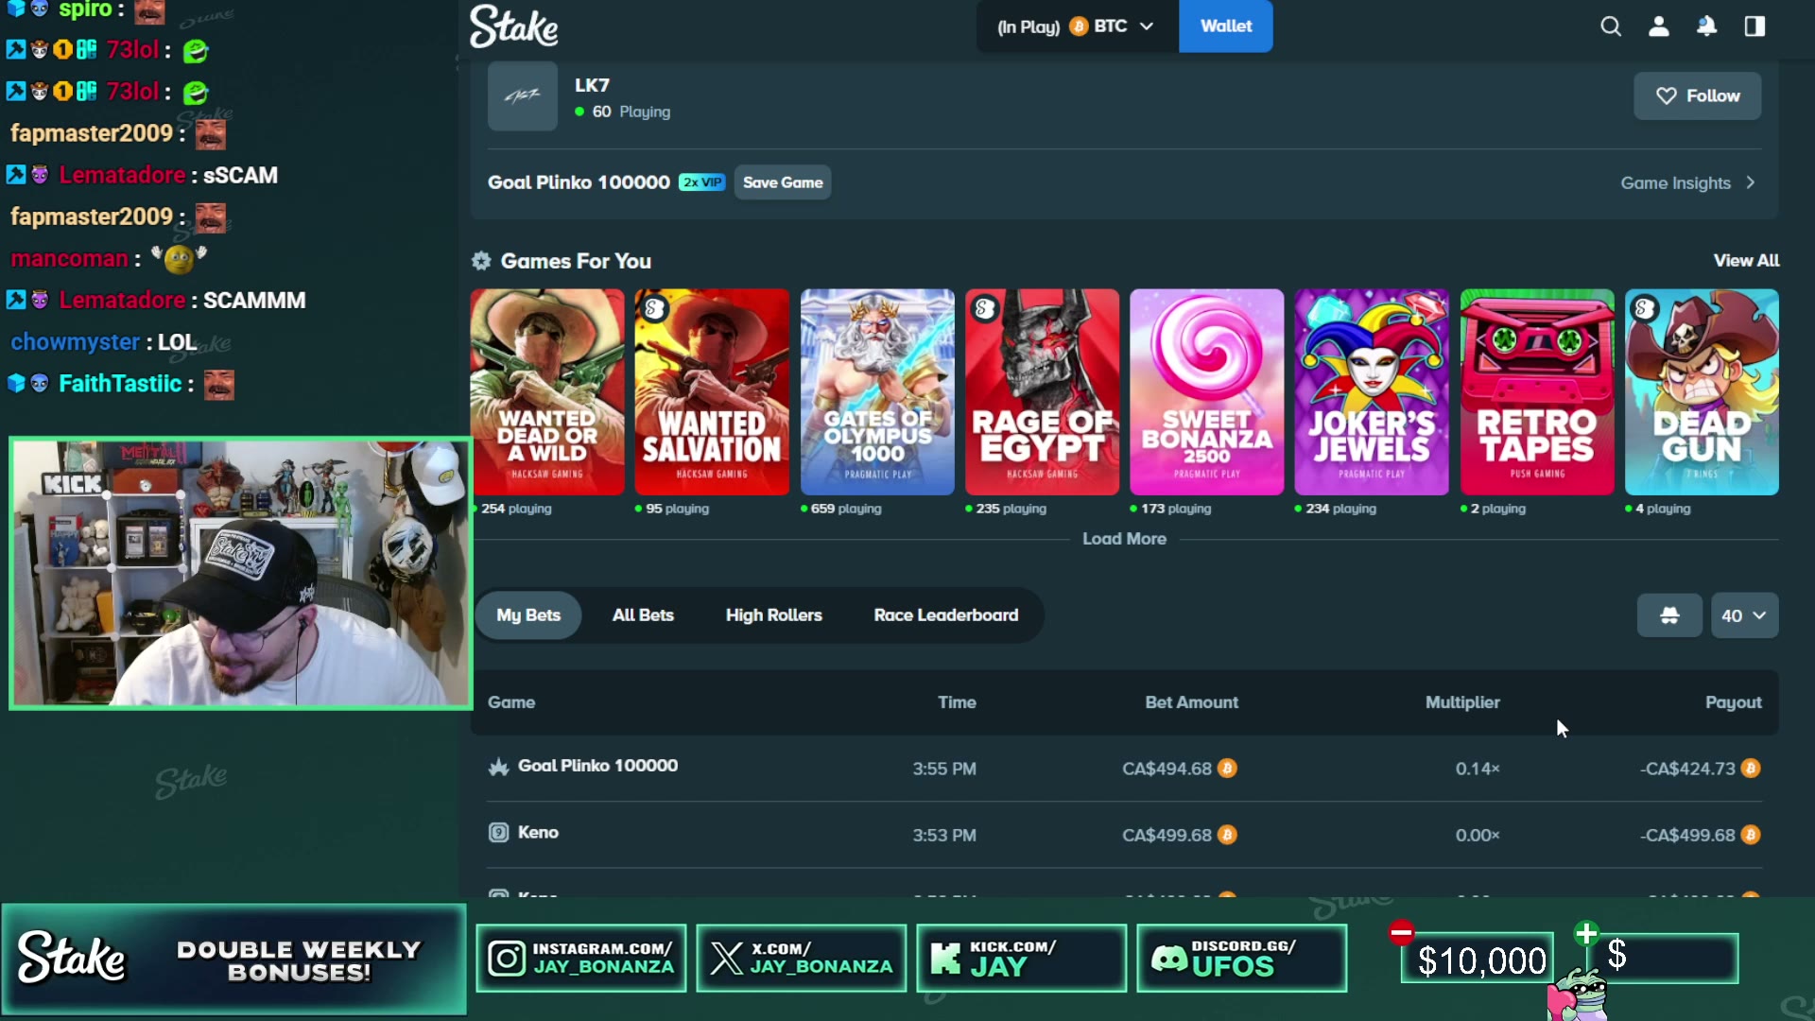Switch to All Bets tab

(643, 615)
